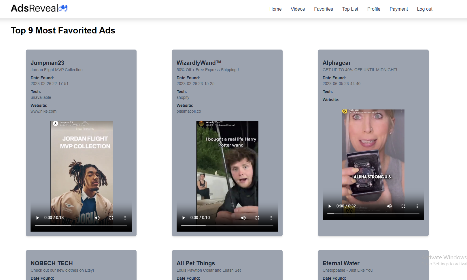Image resolution: width=467 pixels, height=280 pixels.
Task: Click the All Pet Things ad title
Action: click(x=196, y=263)
